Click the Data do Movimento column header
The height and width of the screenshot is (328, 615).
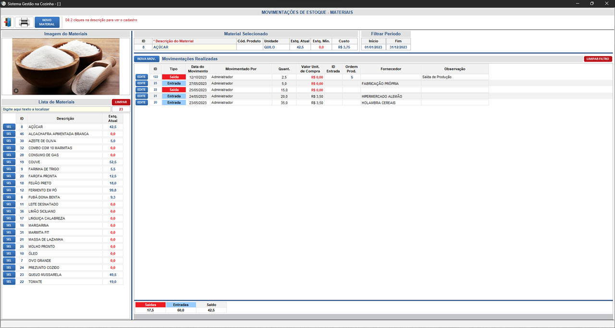click(x=197, y=69)
